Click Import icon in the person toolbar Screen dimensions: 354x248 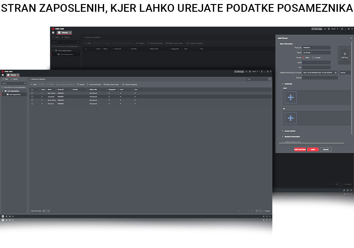click(x=78, y=85)
